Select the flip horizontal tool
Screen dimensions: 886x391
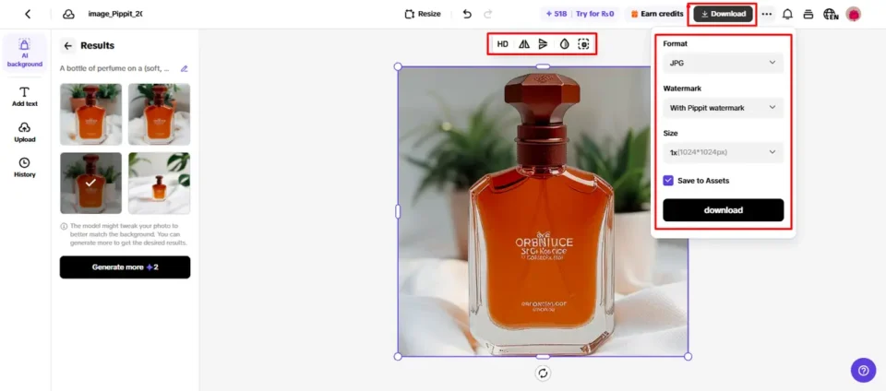pyautogui.click(x=523, y=43)
